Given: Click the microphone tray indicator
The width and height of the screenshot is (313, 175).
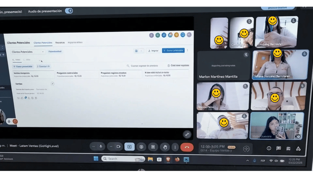Looking at the screenshot, I should (254, 160).
